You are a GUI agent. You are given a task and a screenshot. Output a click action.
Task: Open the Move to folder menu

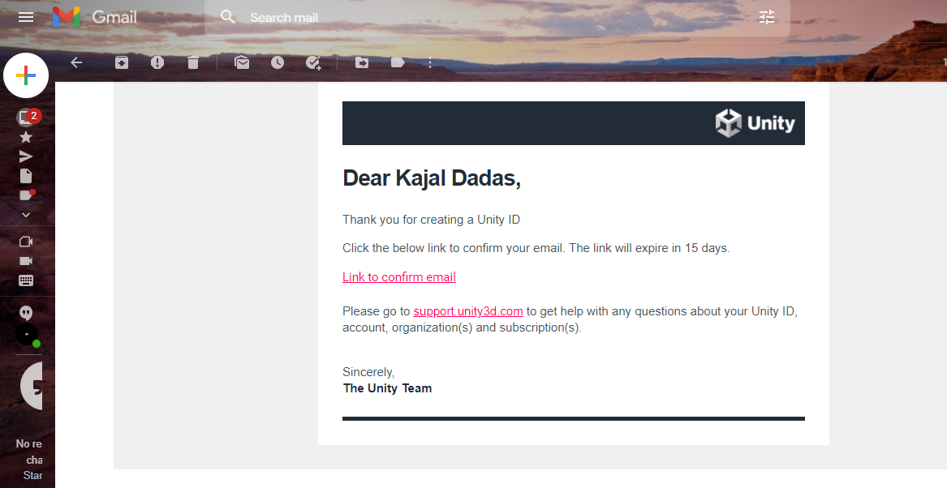point(362,62)
